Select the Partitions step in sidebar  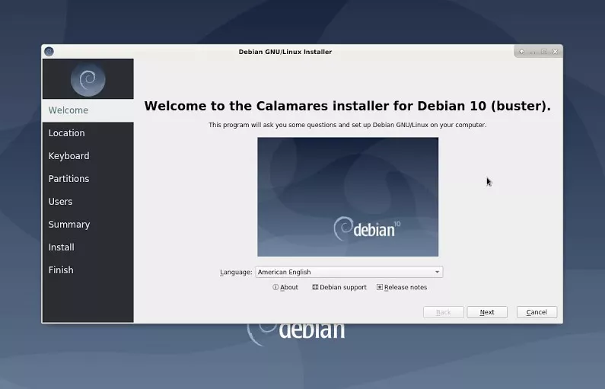point(88,179)
